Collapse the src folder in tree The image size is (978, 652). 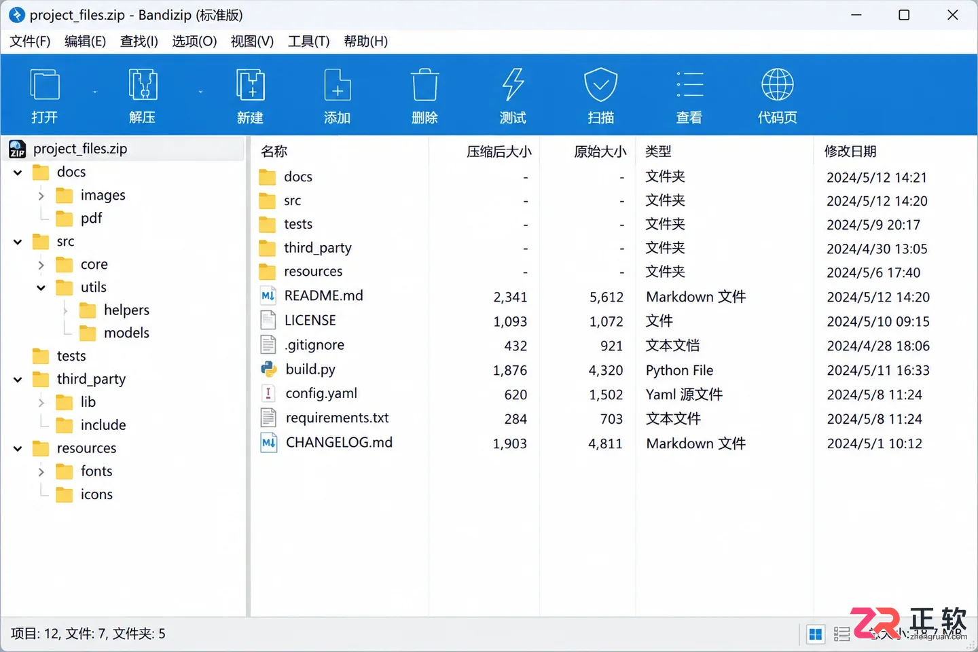point(18,242)
